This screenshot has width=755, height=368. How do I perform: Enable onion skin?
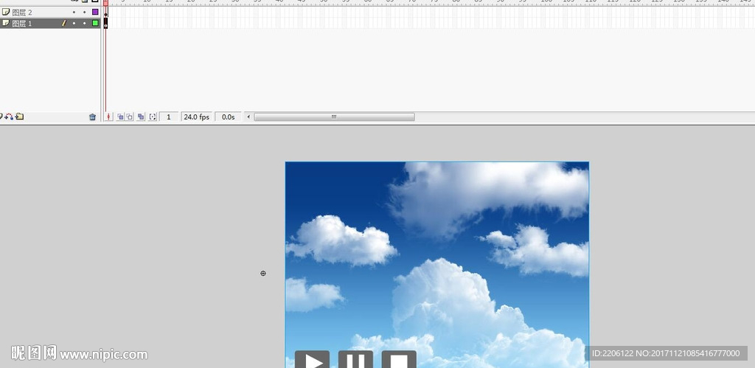click(120, 117)
